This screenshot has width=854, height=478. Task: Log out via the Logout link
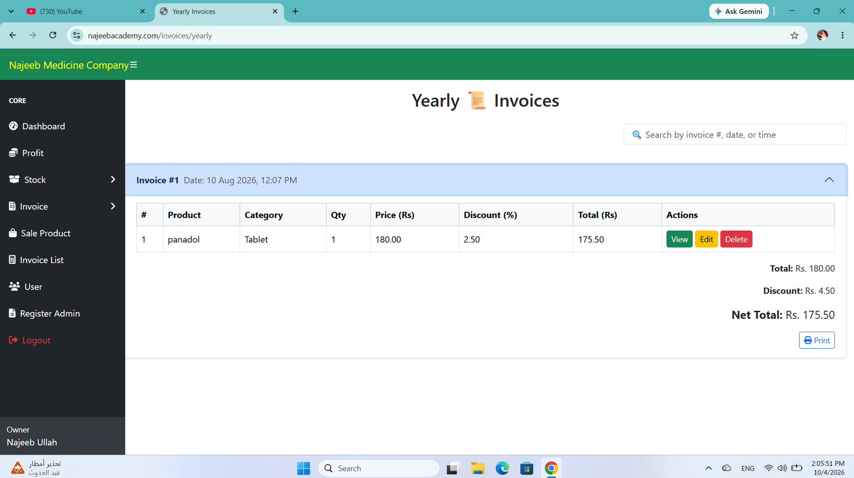(x=29, y=340)
